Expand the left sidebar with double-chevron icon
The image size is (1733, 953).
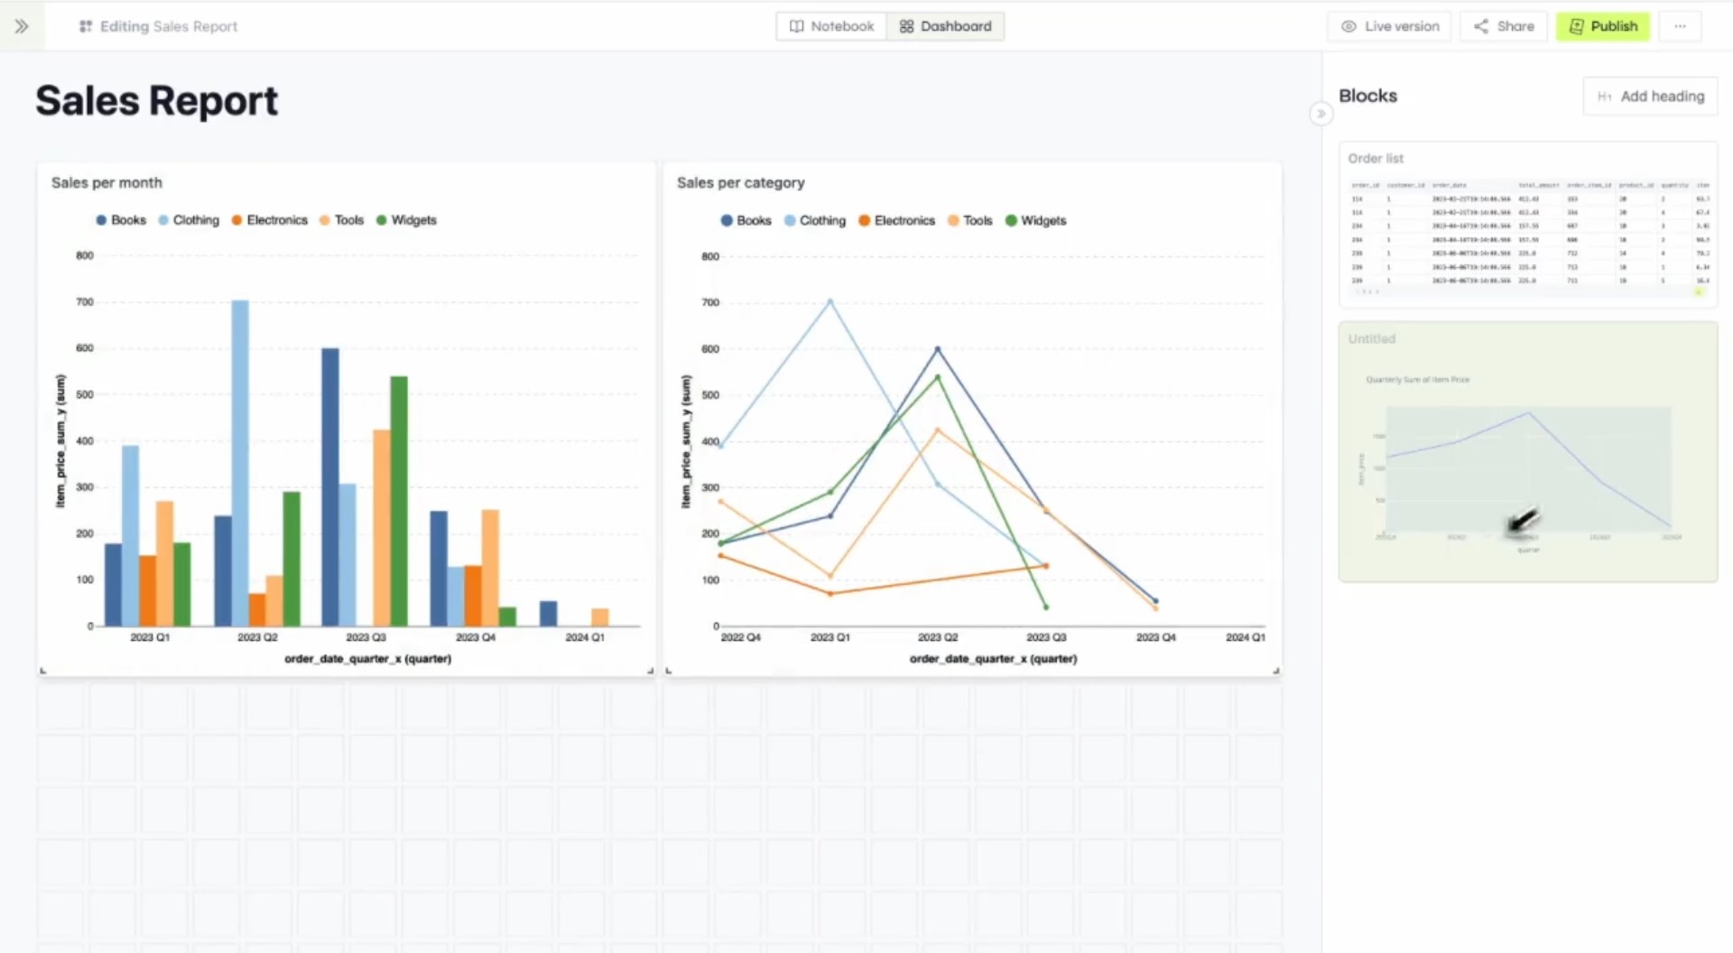[x=22, y=26]
